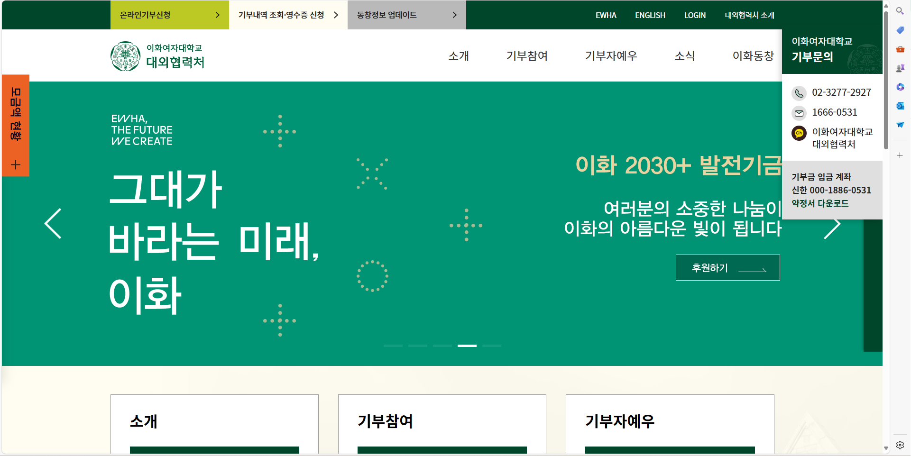
Task: Click arrow beside 기부내역 조회·영수증 신청
Action: pos(336,15)
